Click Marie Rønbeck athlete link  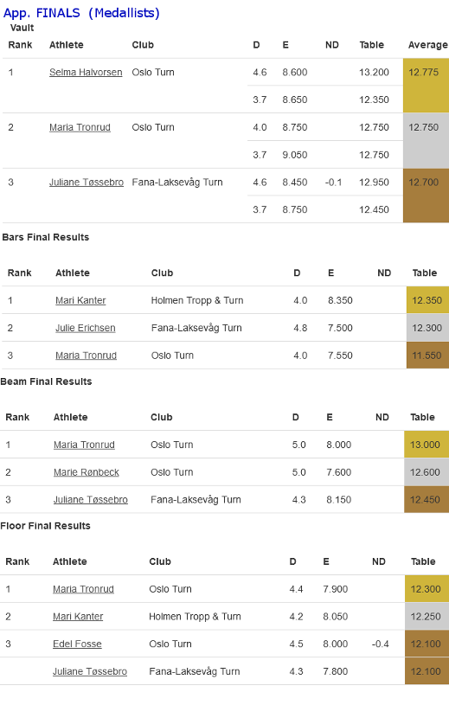pos(87,472)
